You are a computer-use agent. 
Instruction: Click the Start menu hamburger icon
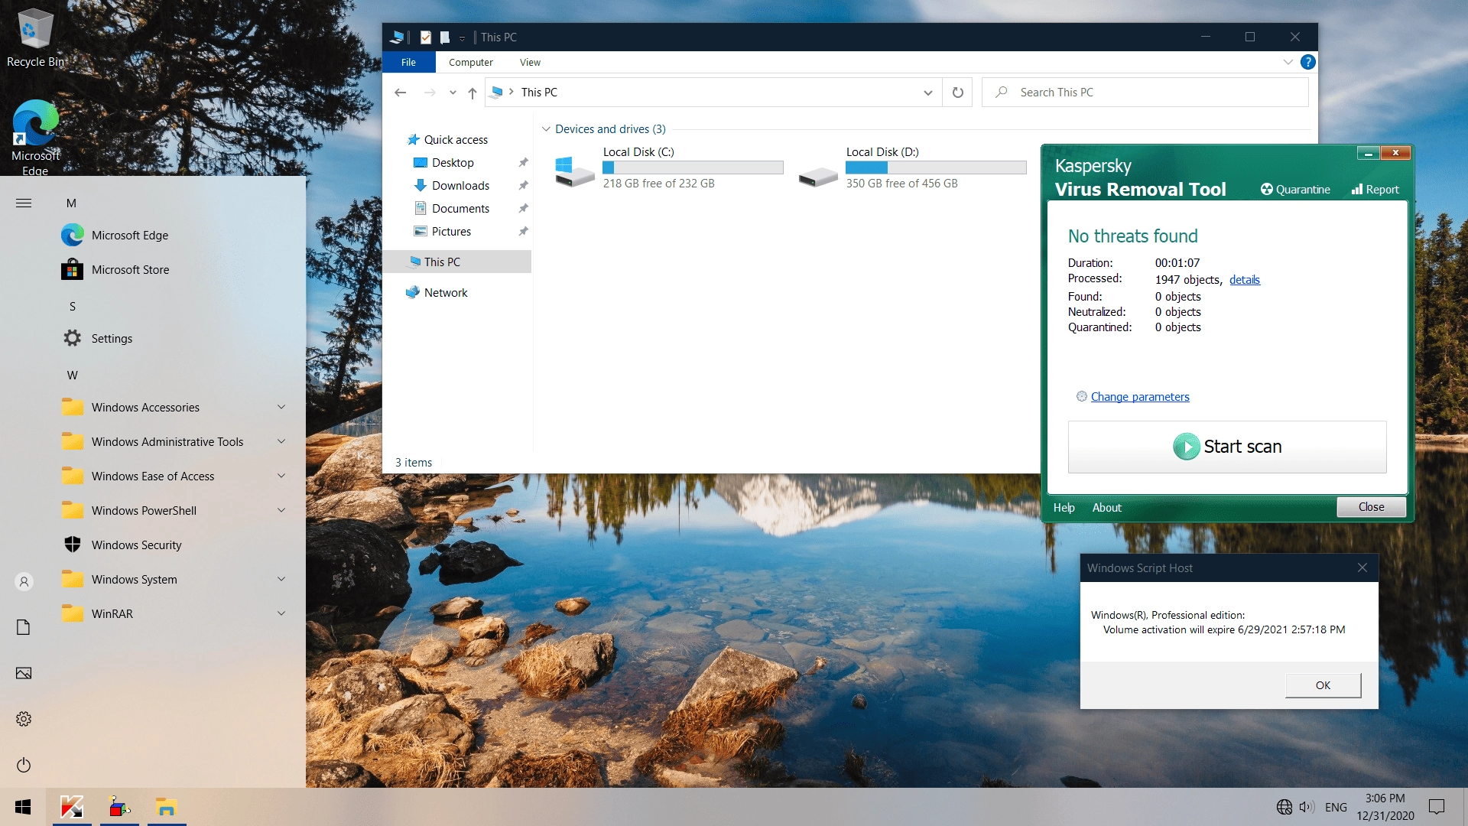24,203
